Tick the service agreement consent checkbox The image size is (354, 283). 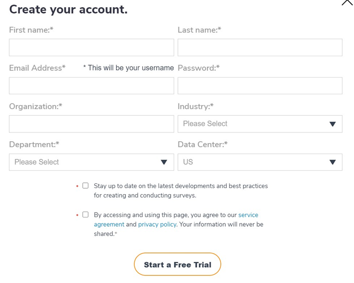coord(86,215)
